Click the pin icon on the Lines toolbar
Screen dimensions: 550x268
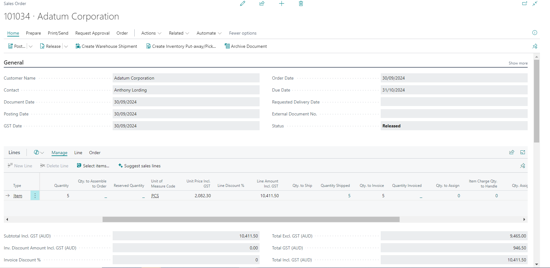tap(523, 166)
